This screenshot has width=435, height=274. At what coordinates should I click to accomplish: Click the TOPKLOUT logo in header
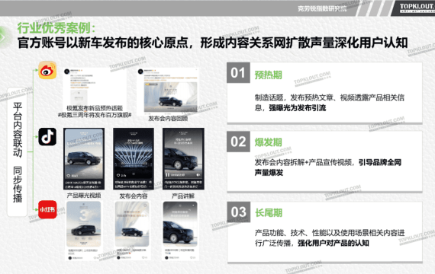pyautogui.click(x=416, y=8)
